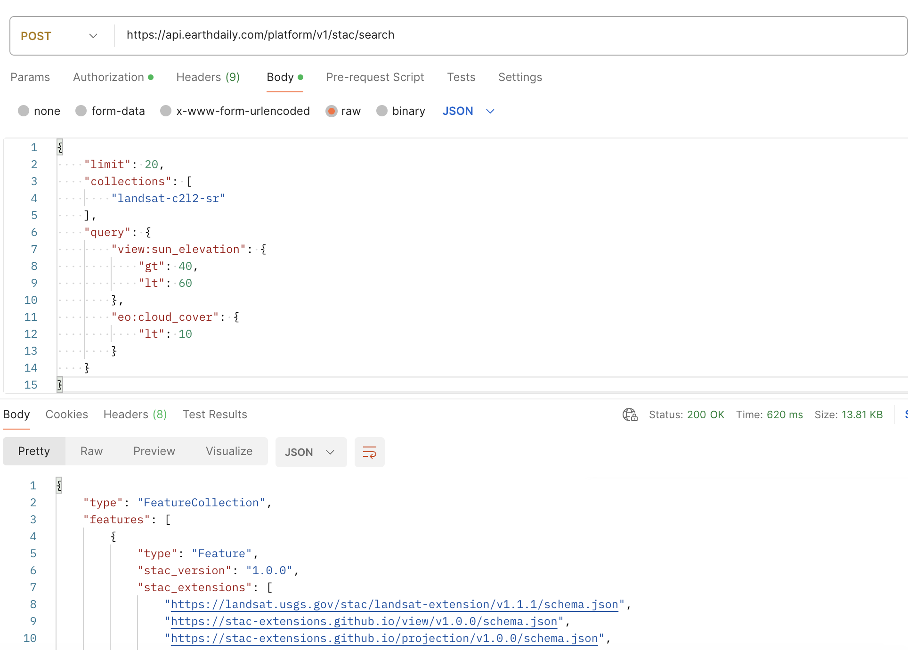
Task: Open the Pre-request Script tab
Action: pos(375,77)
